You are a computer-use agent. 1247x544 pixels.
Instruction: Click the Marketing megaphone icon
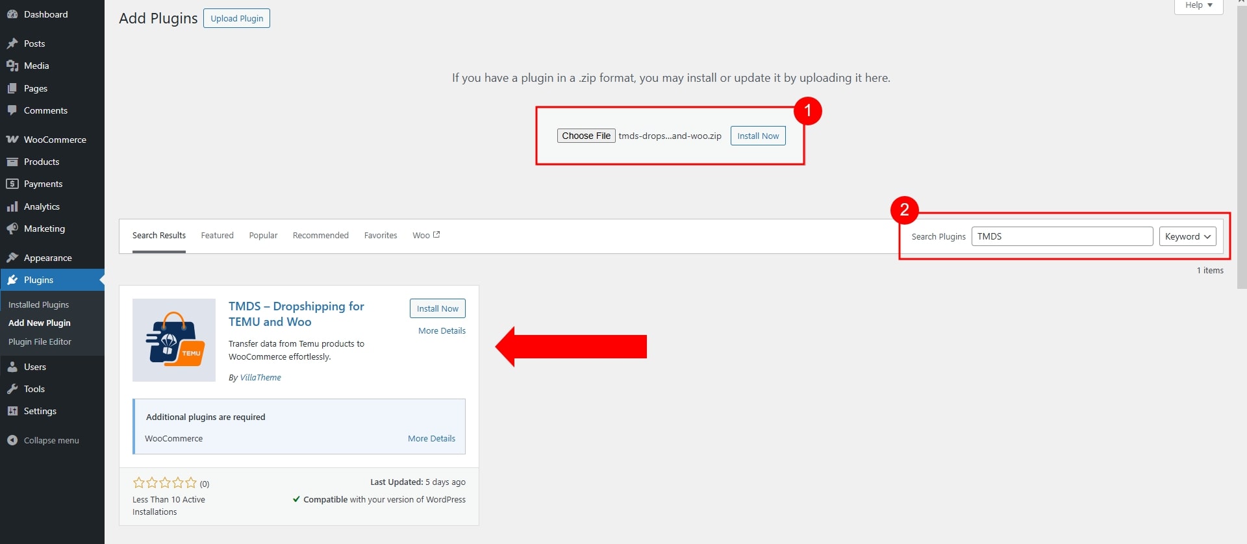tap(12, 229)
